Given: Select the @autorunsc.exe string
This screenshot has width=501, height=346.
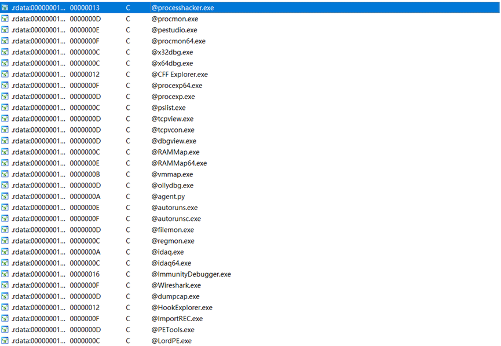Looking at the screenshot, I should tap(176, 219).
